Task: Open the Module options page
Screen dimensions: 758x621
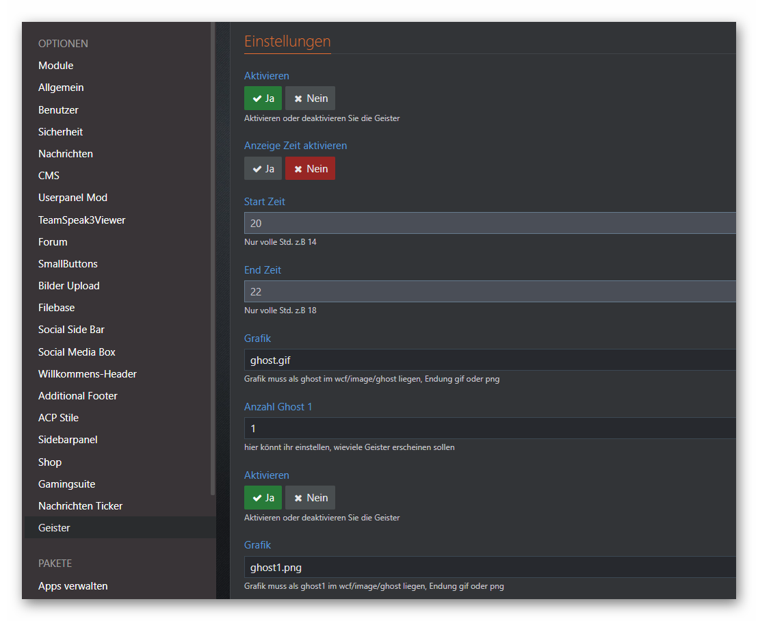Action: click(56, 66)
